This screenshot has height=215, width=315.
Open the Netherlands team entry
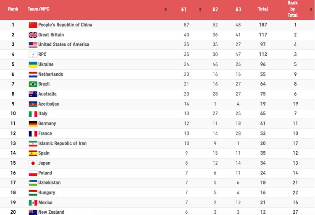click(50, 74)
